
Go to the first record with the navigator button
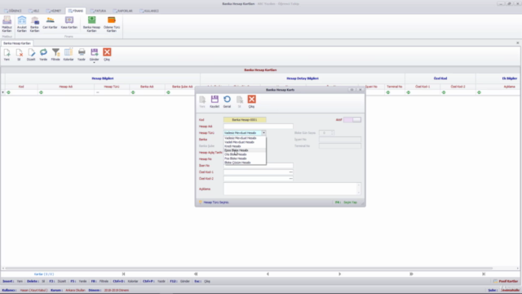[123, 274]
